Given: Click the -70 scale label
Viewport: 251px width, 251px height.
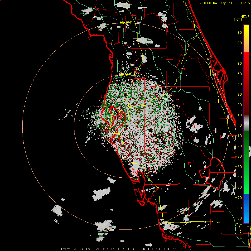Looking at the screenshot, I should tap(238, 197).
